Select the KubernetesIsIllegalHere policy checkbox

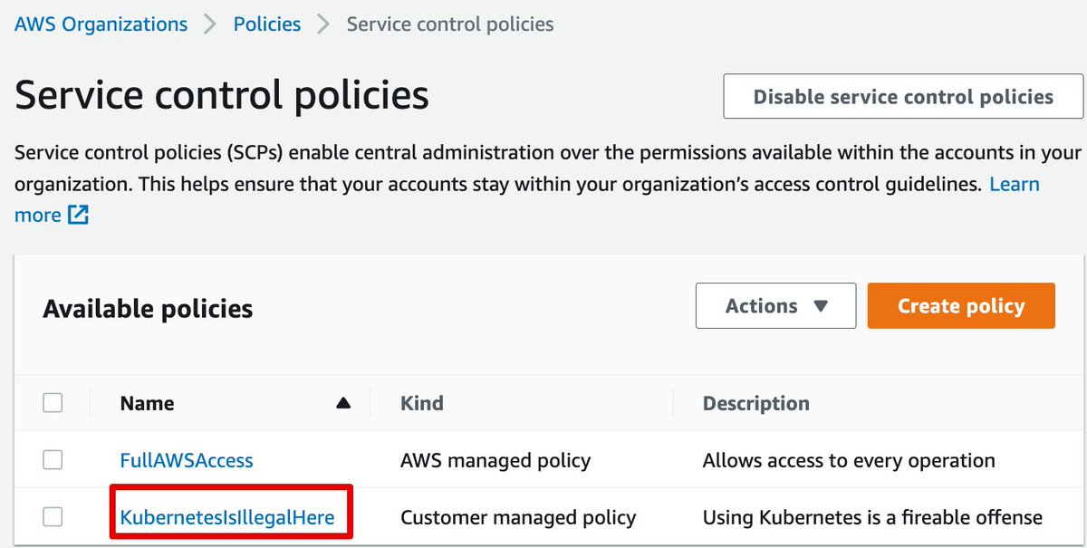(53, 518)
